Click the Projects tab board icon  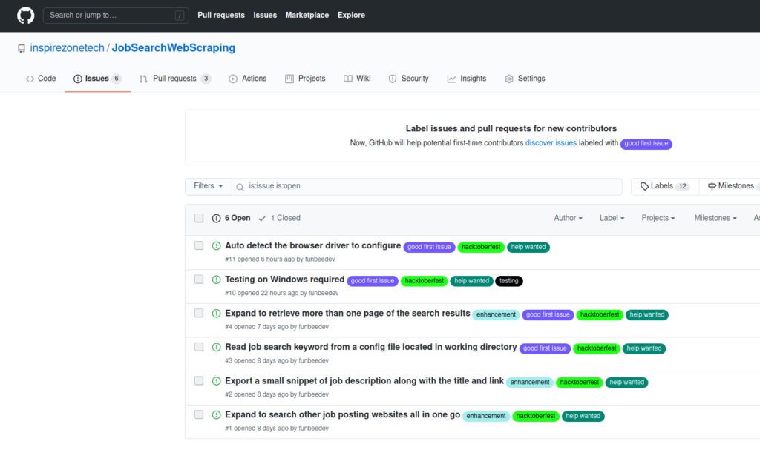tap(289, 79)
